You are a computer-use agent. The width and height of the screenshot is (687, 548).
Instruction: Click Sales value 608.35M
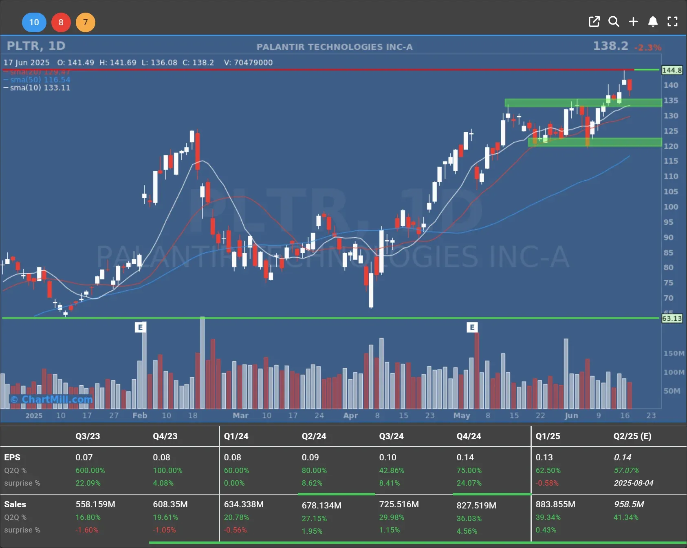(170, 504)
